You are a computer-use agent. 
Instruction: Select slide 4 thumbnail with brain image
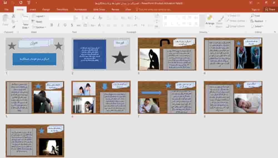[233, 54]
